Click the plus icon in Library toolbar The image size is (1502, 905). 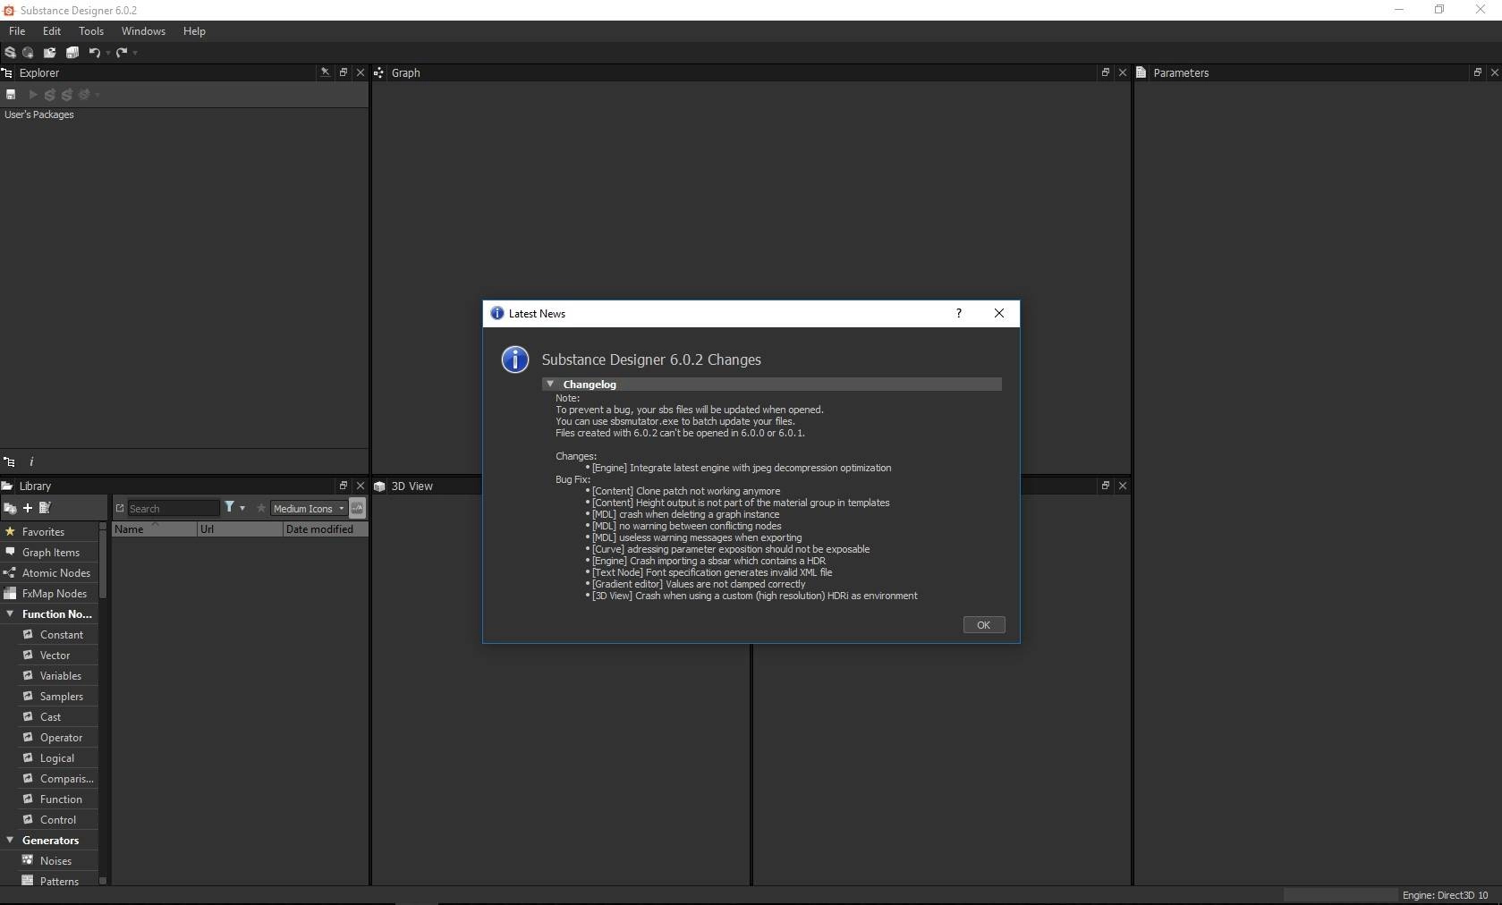(x=28, y=508)
